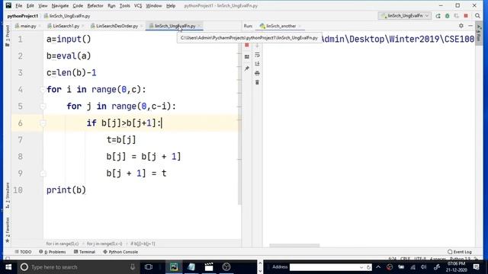Image resolution: width=488 pixels, height=274 pixels.
Task: Open the Terminal tool window
Action: pos(85,252)
